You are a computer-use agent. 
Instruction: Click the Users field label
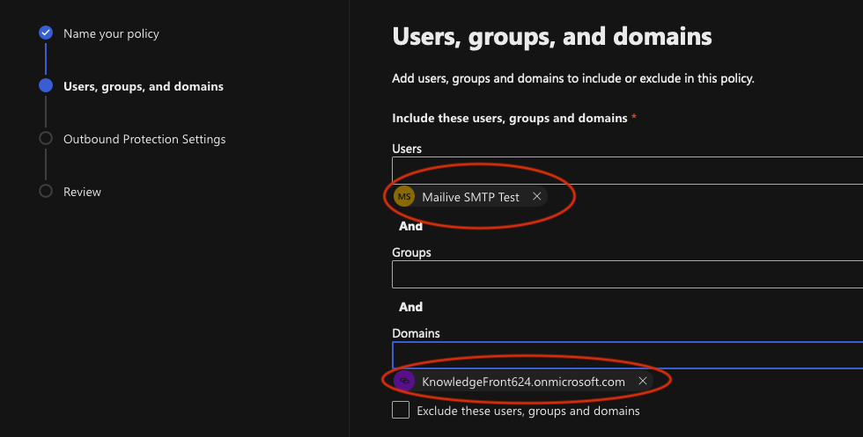point(407,149)
